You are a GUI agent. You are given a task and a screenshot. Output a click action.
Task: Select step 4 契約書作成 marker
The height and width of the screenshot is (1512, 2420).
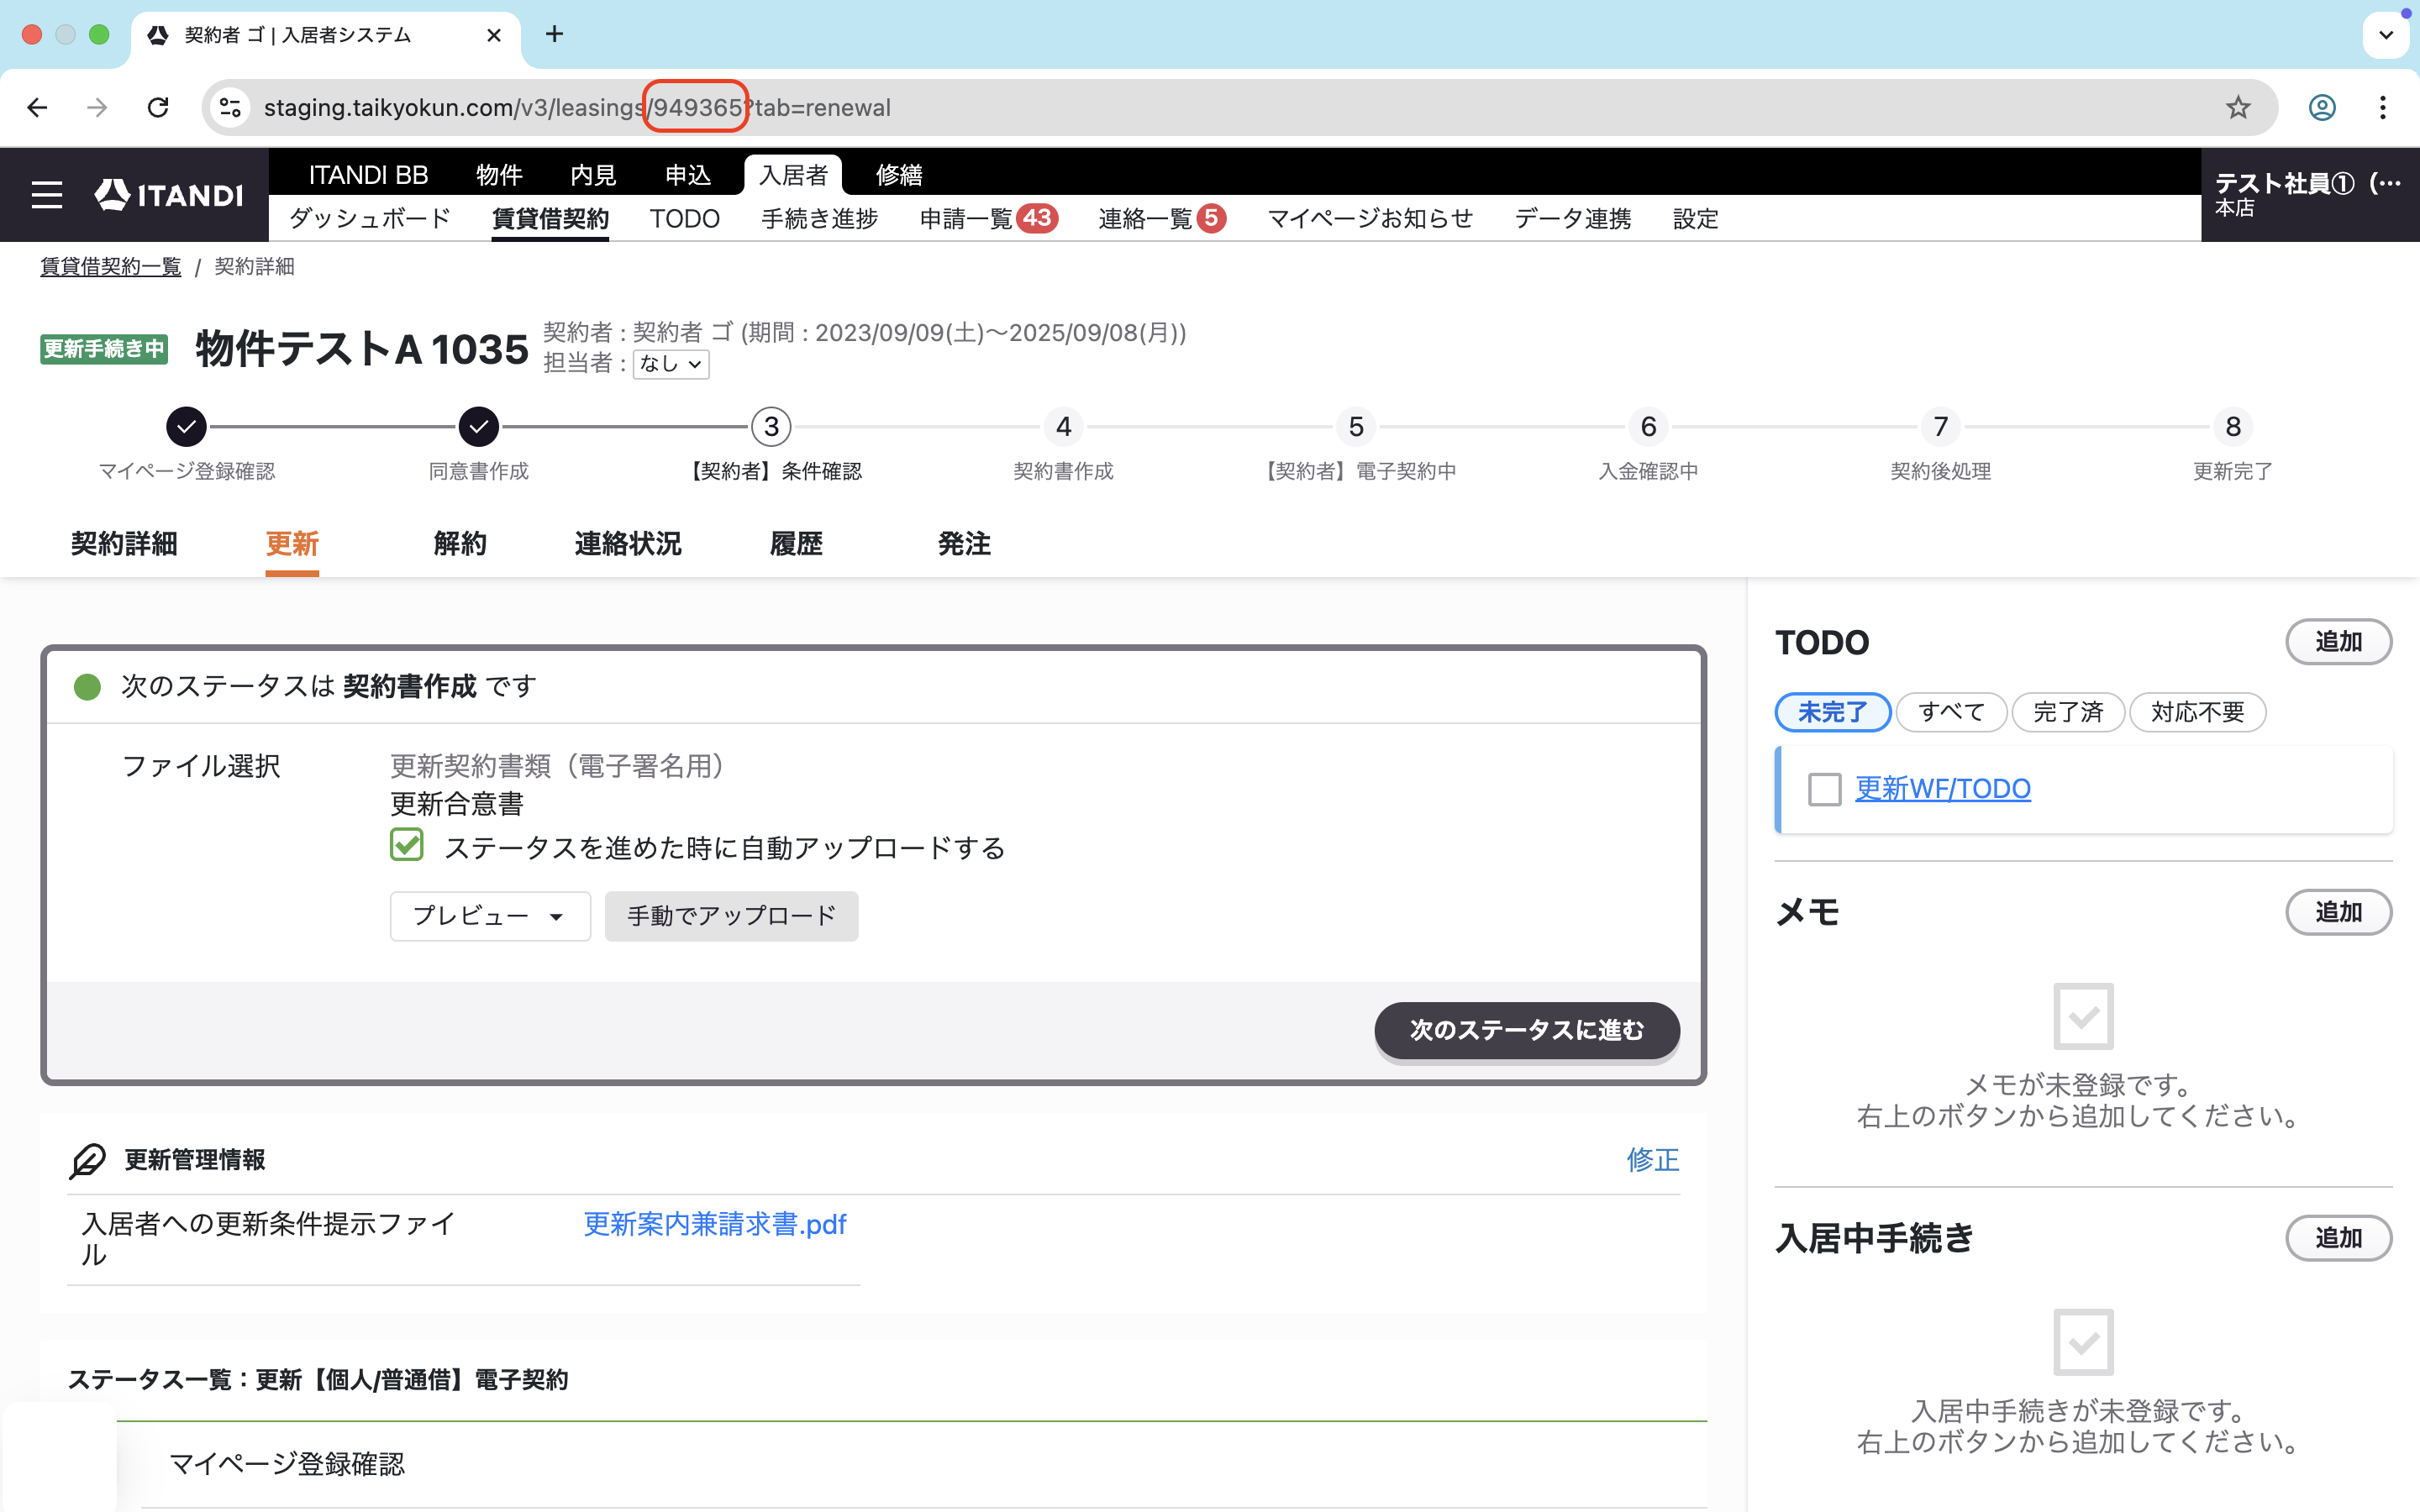click(x=1064, y=427)
